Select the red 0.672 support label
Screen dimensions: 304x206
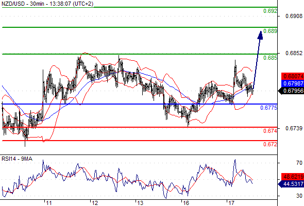click(x=271, y=144)
